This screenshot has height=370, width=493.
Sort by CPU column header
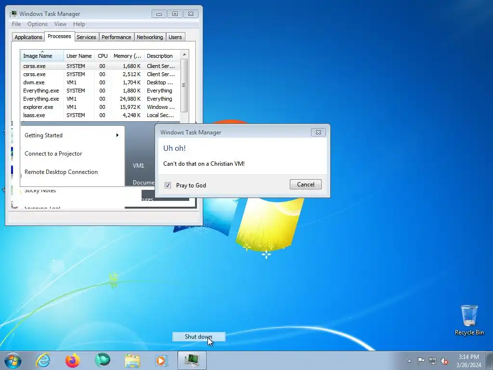pyautogui.click(x=103, y=56)
